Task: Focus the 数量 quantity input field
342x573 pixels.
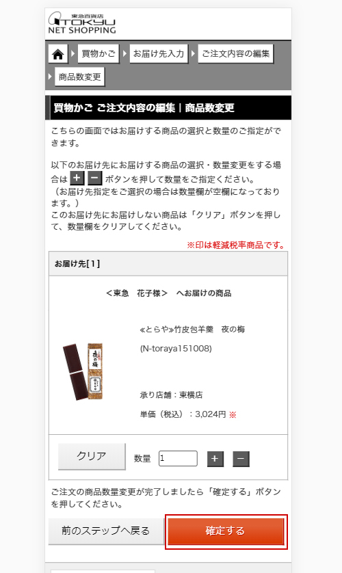Action: (x=178, y=458)
